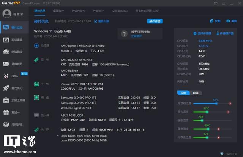The width and height of the screenshot is (243, 157).
Task: Click the user avatar to log in
Action: (x=7, y=14)
